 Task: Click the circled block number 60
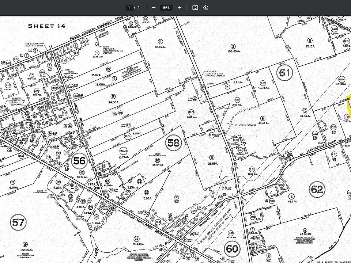click(x=232, y=249)
